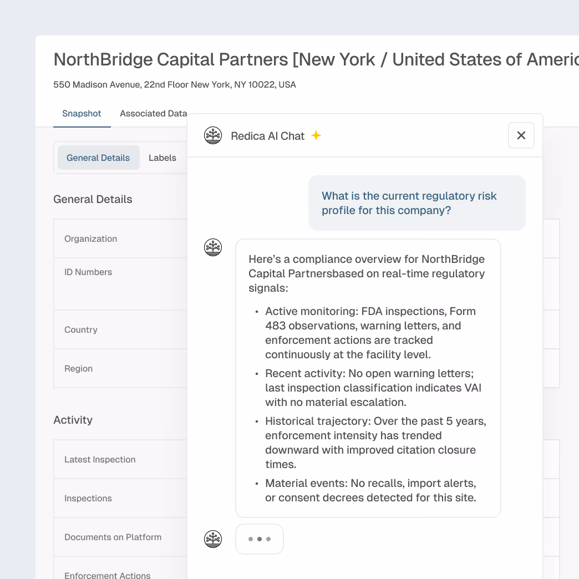Image resolution: width=579 pixels, height=579 pixels.
Task: Click the Country field
Action: [111, 329]
